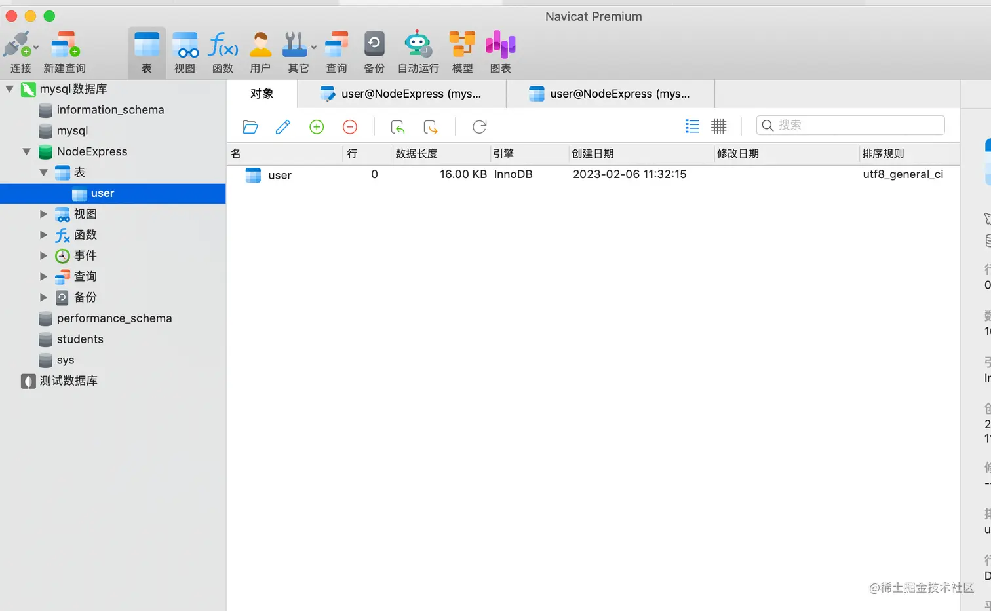
Task: Expand the 备份 backup node
Action: click(44, 297)
